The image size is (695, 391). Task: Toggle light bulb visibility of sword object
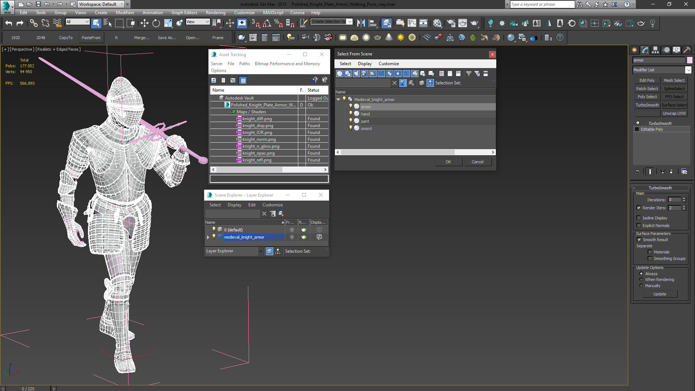[350, 128]
